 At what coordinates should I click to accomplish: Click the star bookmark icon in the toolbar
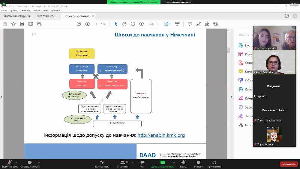[13, 24]
